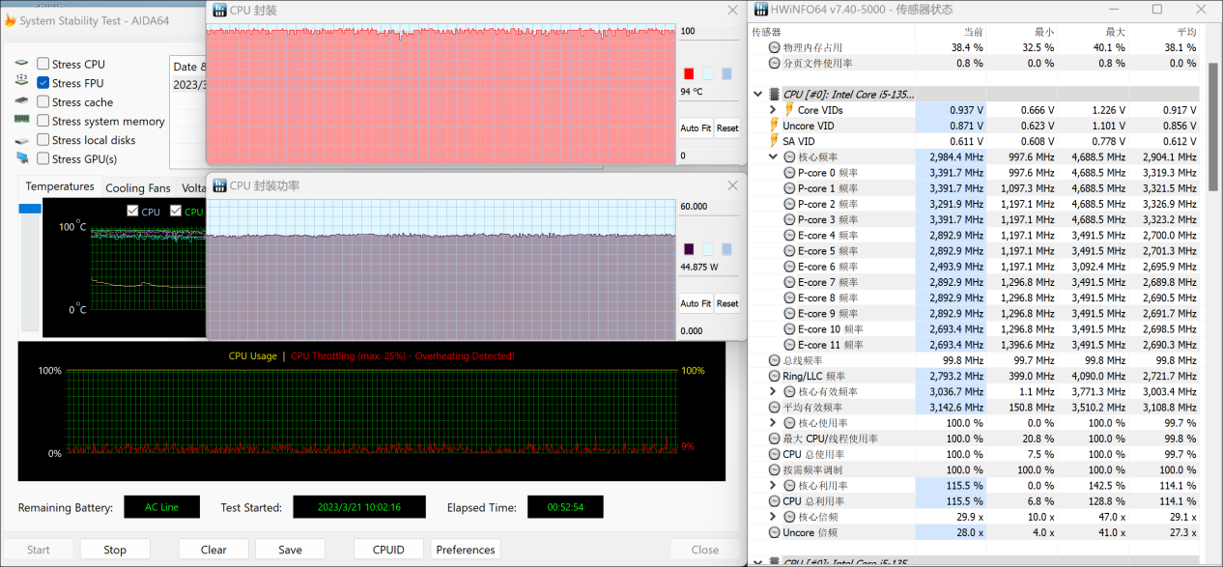Expand the 核心使用率 tree node

(773, 423)
